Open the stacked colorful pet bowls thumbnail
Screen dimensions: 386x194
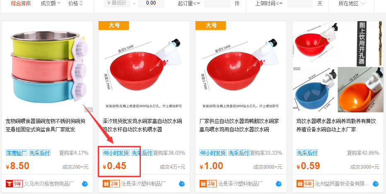coord(47,67)
